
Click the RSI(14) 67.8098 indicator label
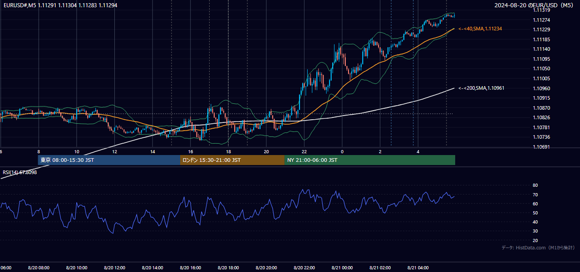click(20, 172)
